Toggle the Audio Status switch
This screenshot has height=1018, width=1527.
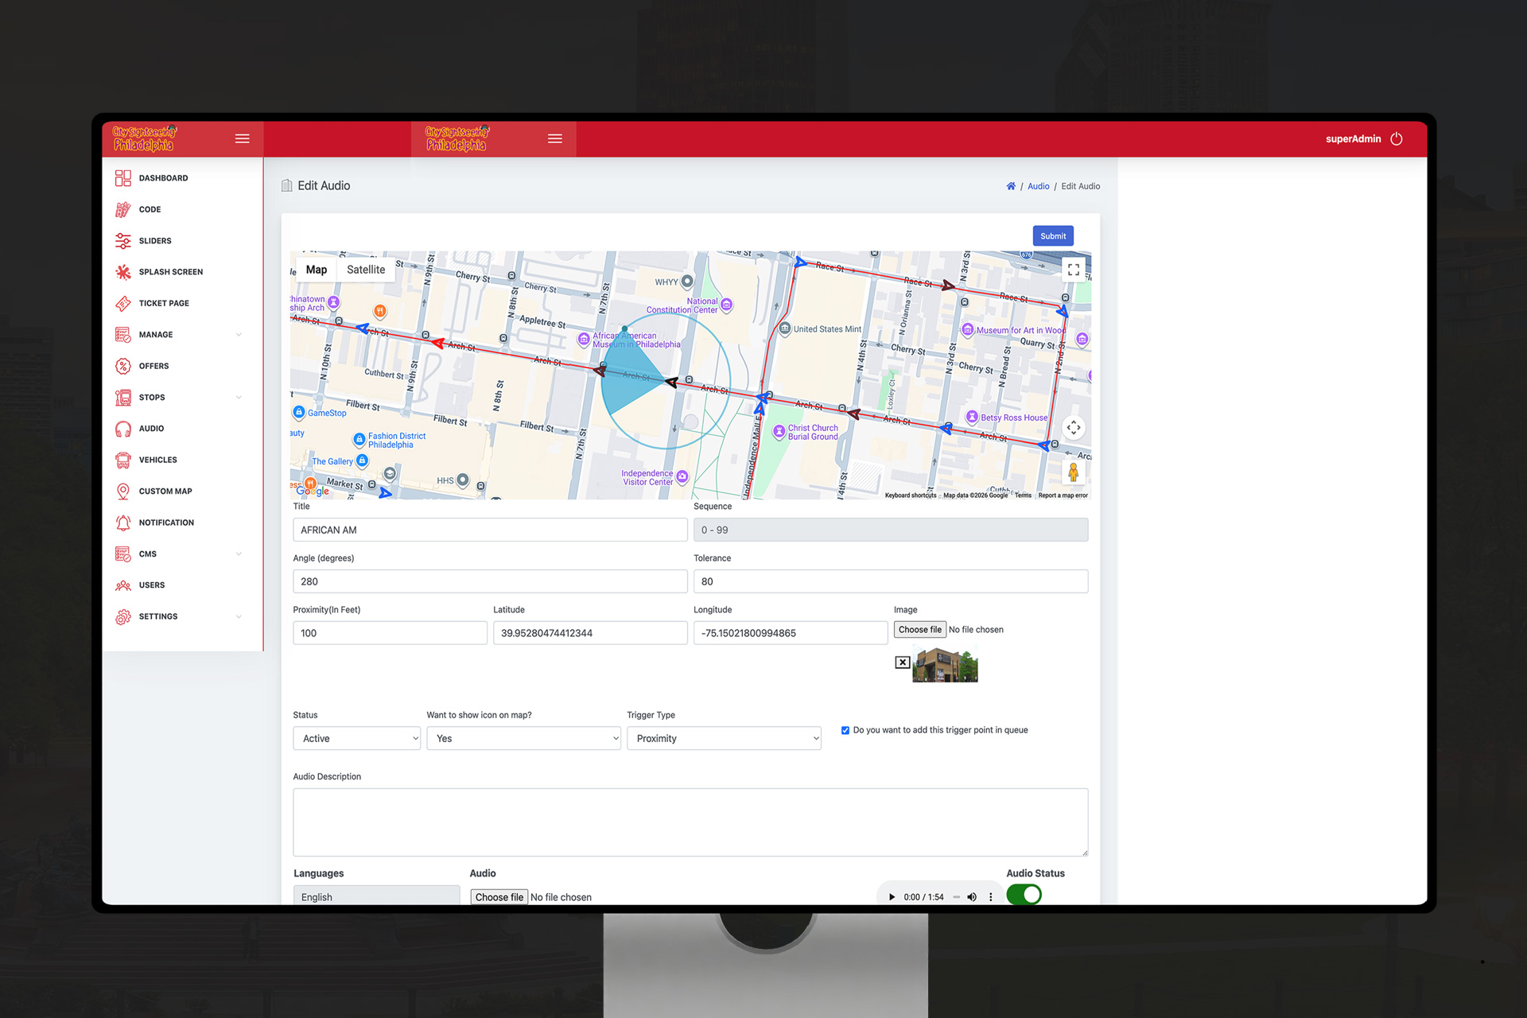tap(1024, 895)
